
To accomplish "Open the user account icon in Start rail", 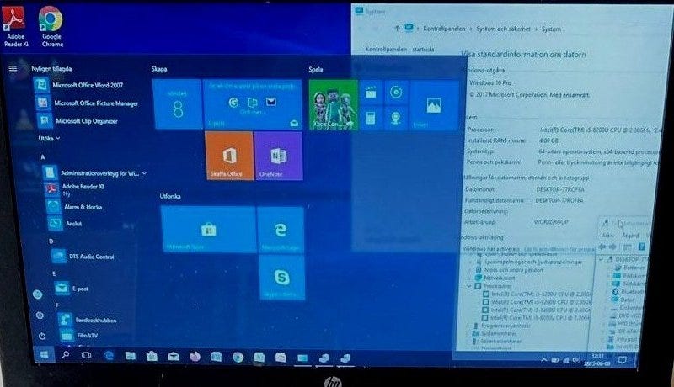I will tap(37, 294).
